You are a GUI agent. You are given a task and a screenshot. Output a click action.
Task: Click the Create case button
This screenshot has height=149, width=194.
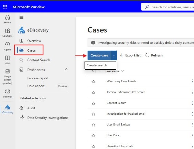click(x=99, y=55)
